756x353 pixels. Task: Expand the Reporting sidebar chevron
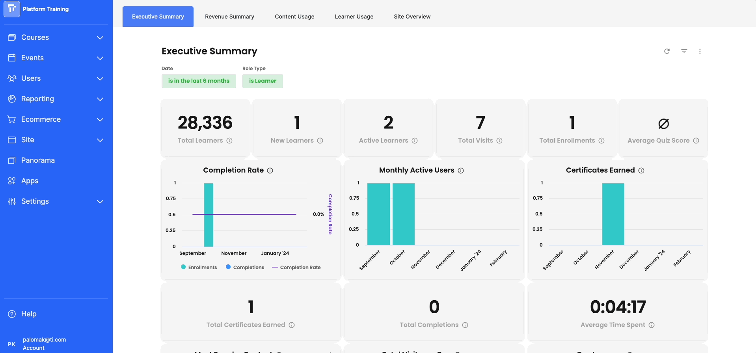click(100, 99)
